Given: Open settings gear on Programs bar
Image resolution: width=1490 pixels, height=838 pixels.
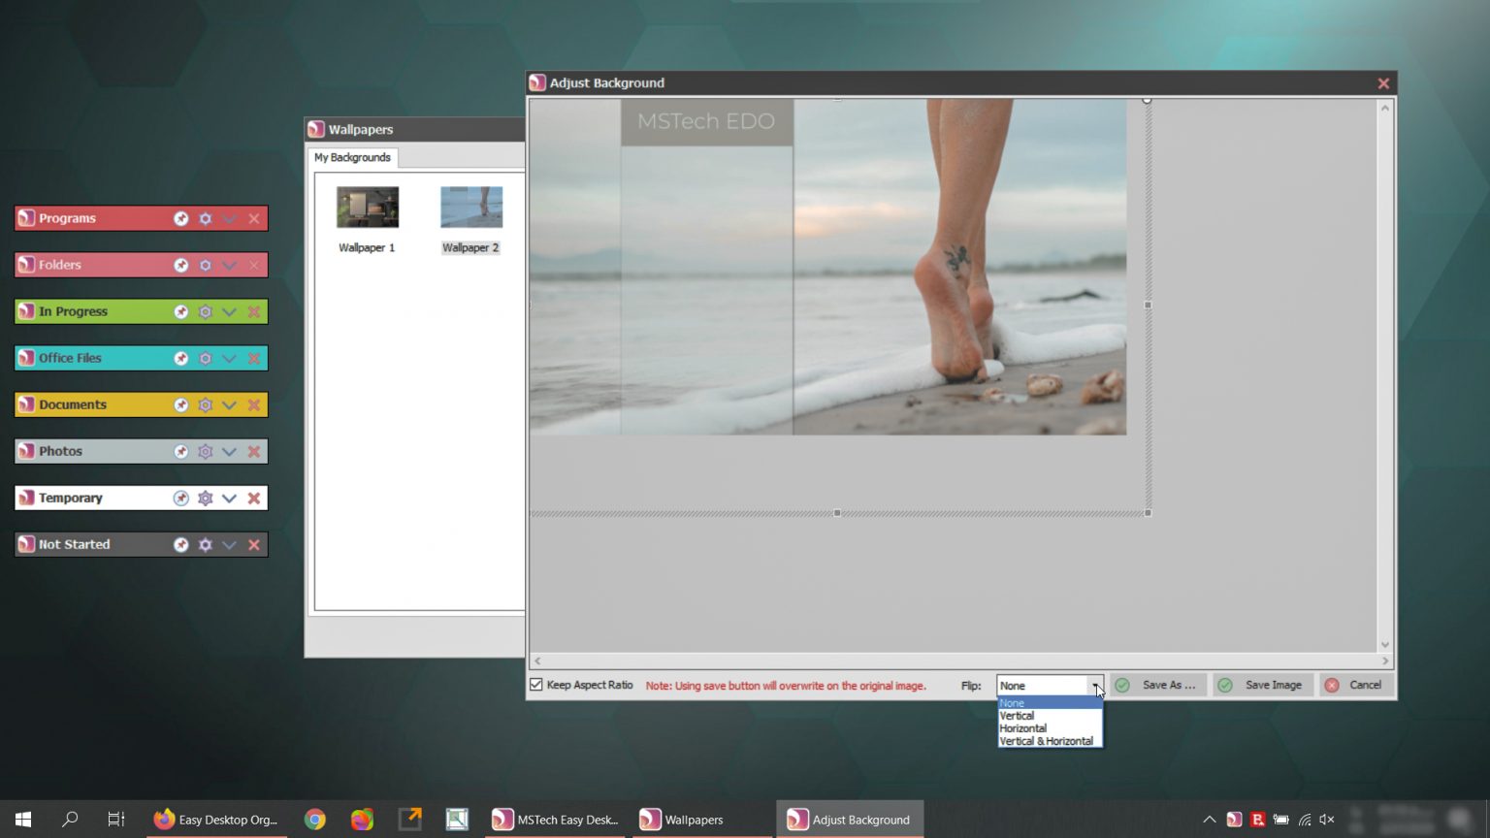Looking at the screenshot, I should tap(206, 218).
